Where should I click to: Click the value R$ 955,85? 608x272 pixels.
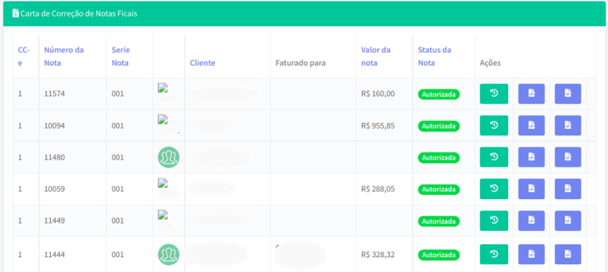(378, 126)
